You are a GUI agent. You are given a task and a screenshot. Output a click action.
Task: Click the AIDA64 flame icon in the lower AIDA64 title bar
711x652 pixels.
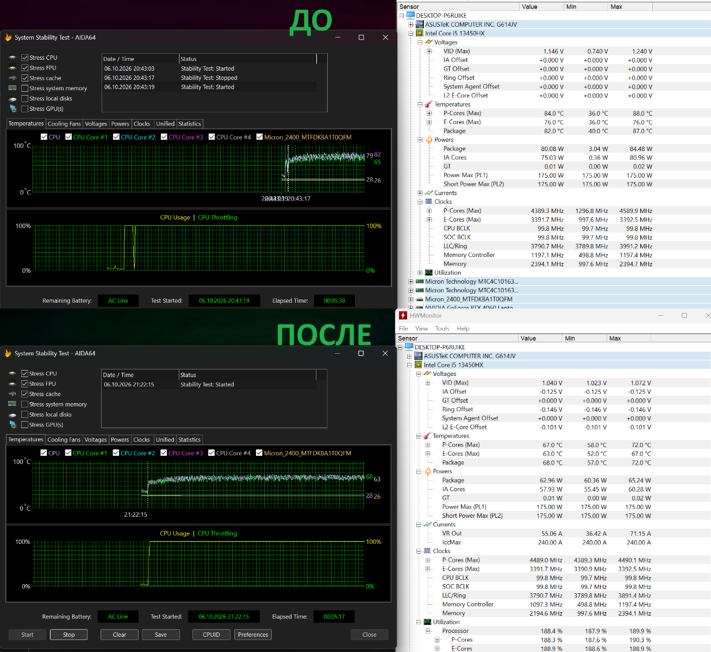pyautogui.click(x=8, y=353)
